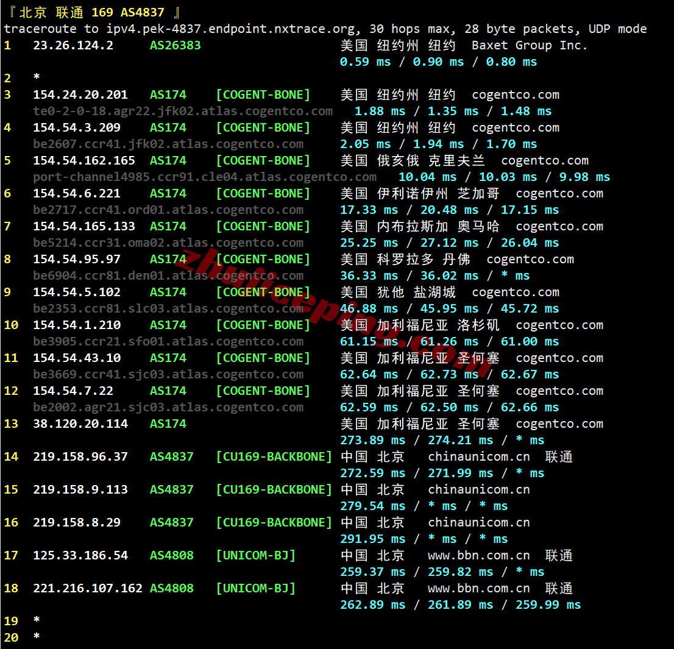The height and width of the screenshot is (649, 674).
Task: Click www.bbn.com.cn on hop 17
Action: pos(479,555)
